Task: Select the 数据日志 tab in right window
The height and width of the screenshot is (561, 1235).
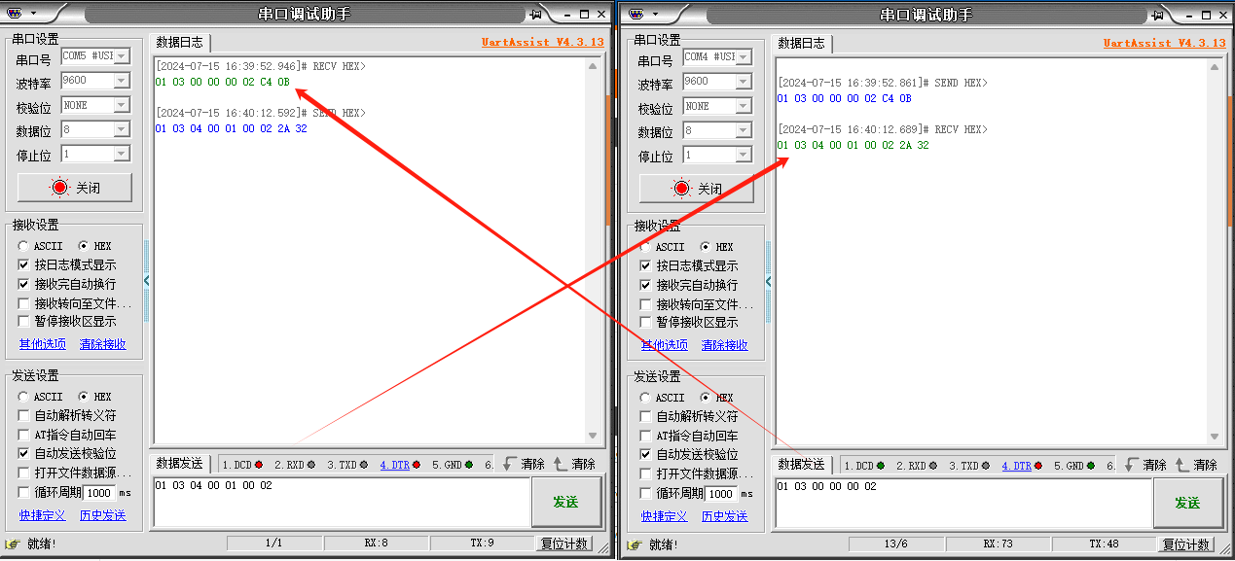Action: pyautogui.click(x=801, y=44)
